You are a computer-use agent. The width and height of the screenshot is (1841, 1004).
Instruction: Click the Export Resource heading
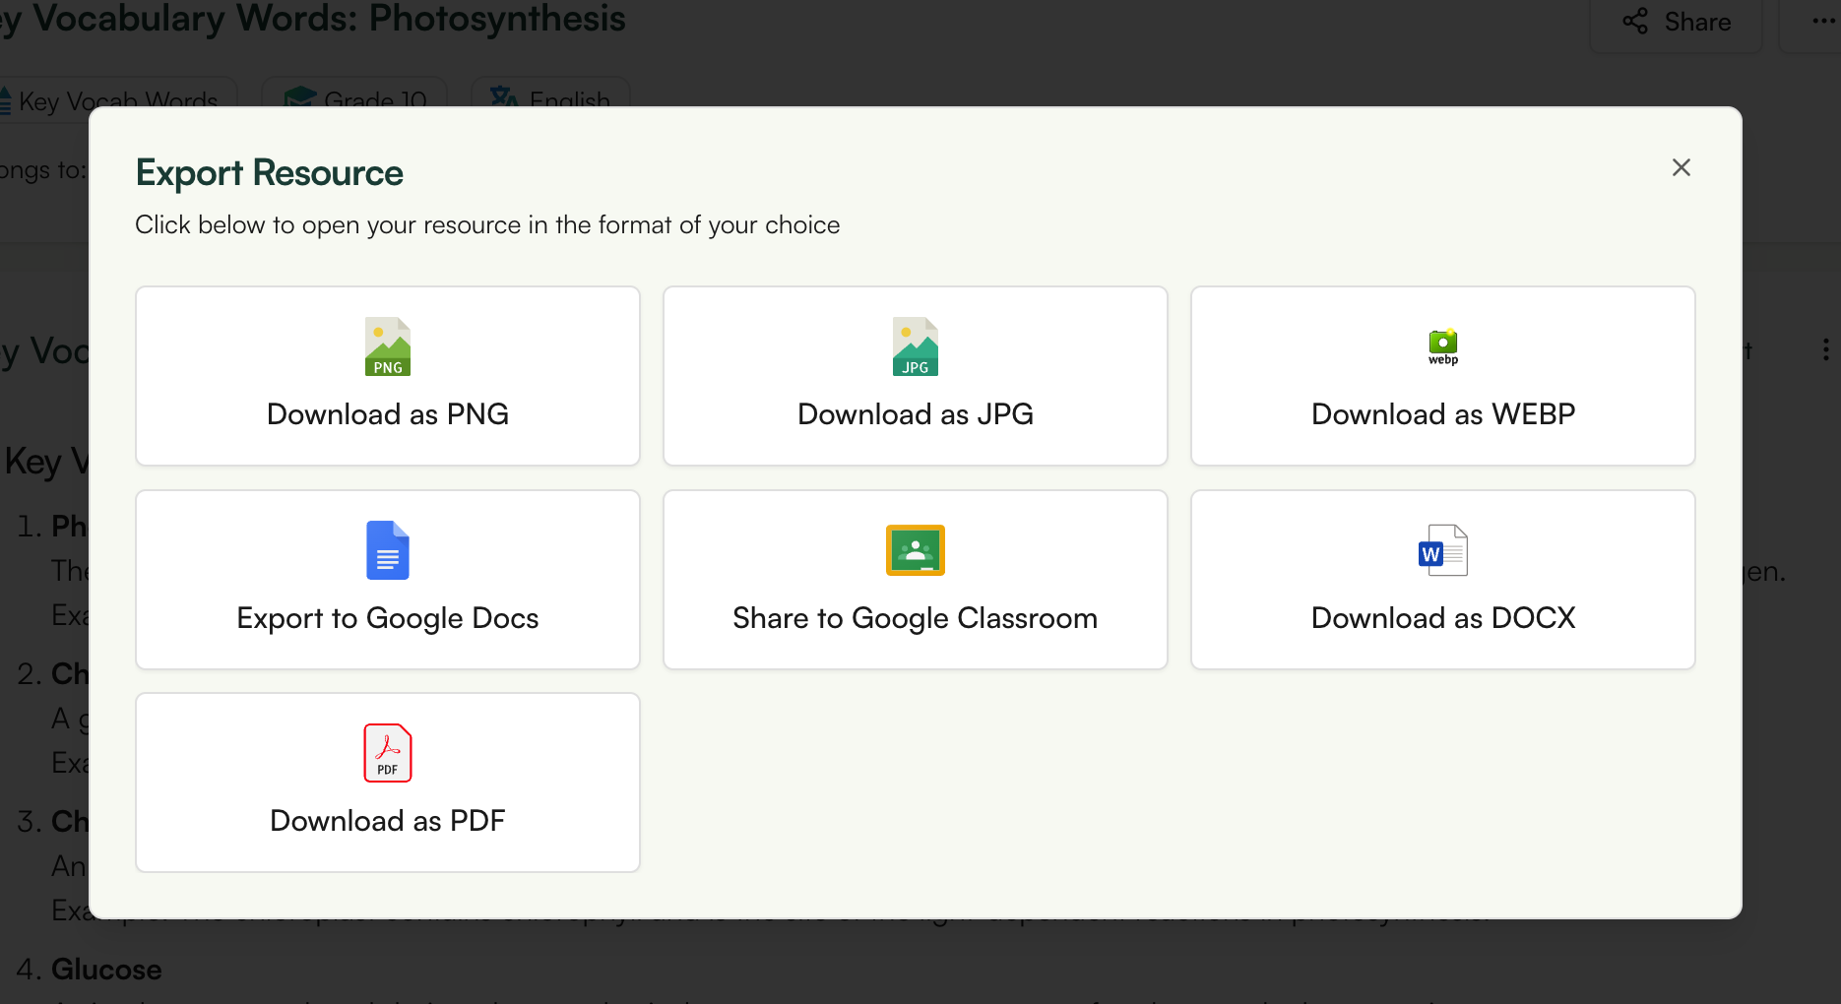[270, 173]
